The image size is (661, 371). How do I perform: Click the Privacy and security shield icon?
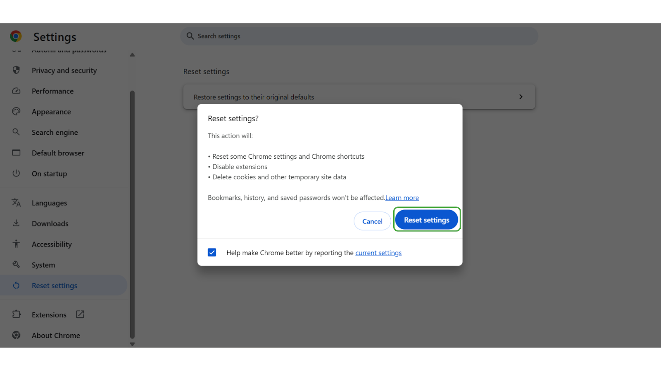[x=16, y=70]
